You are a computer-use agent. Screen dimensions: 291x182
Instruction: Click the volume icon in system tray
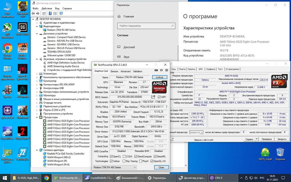(256, 178)
